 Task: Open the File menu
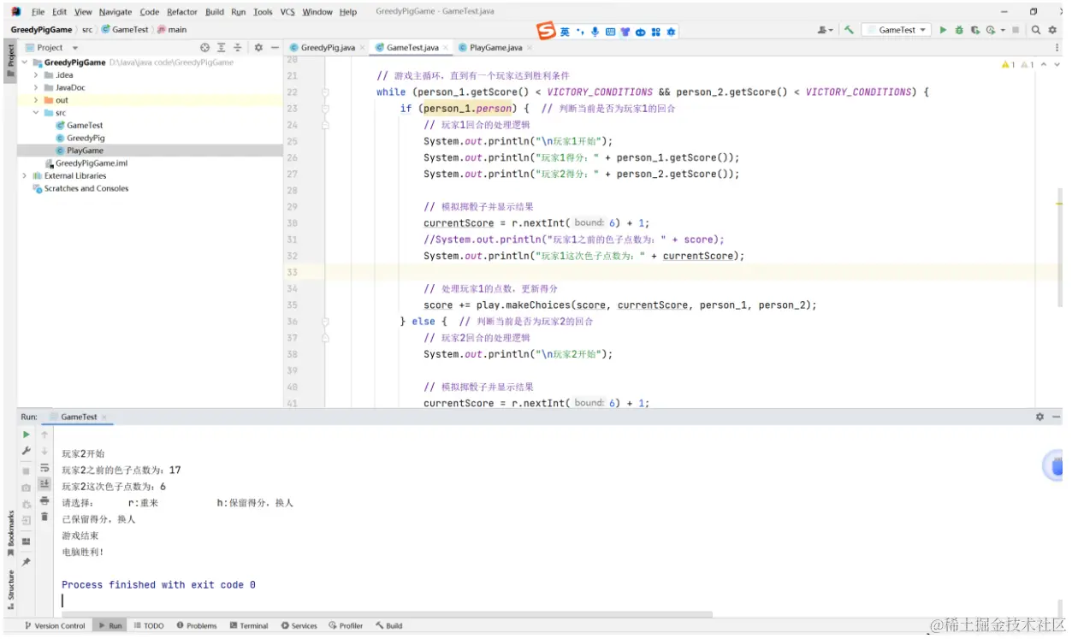pos(38,12)
